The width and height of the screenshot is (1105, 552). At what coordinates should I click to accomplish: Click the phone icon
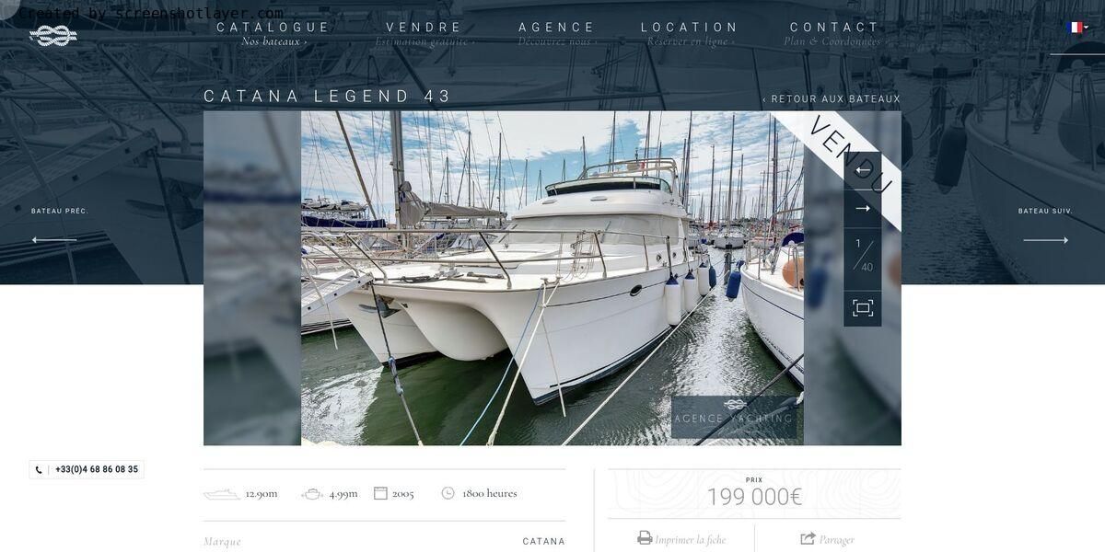(39, 470)
